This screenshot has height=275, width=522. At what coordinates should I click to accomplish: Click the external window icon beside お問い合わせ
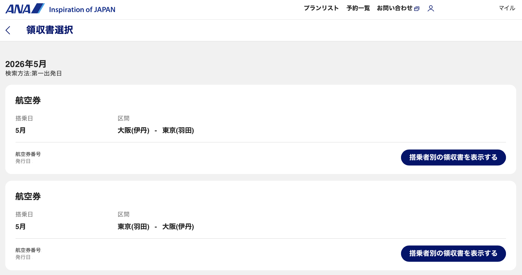click(417, 9)
